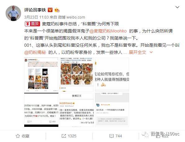
Task: Open first thumbnail with food collage post
Action: pos(41,75)
